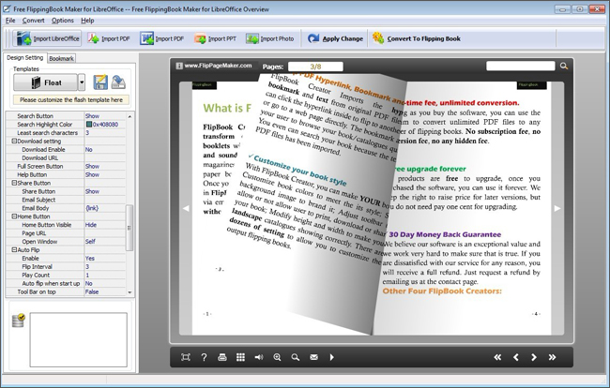
Task: Collapse the Home Button group
Action: pyautogui.click(x=14, y=216)
